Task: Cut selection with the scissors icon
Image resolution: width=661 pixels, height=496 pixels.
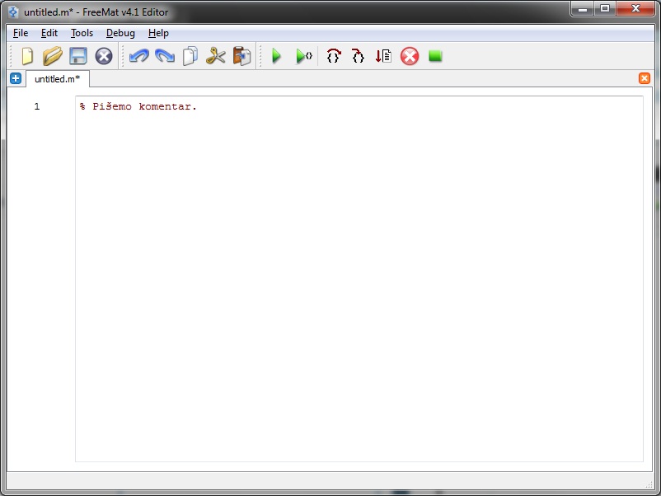Action: pos(216,56)
